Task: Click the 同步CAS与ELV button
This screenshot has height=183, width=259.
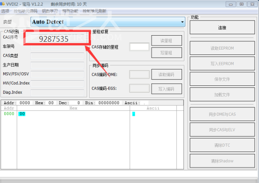Action: click(222, 130)
